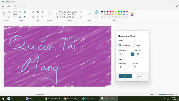The image size is (179, 101).
Task: Select the Pixels radio button
Action: point(134,45)
